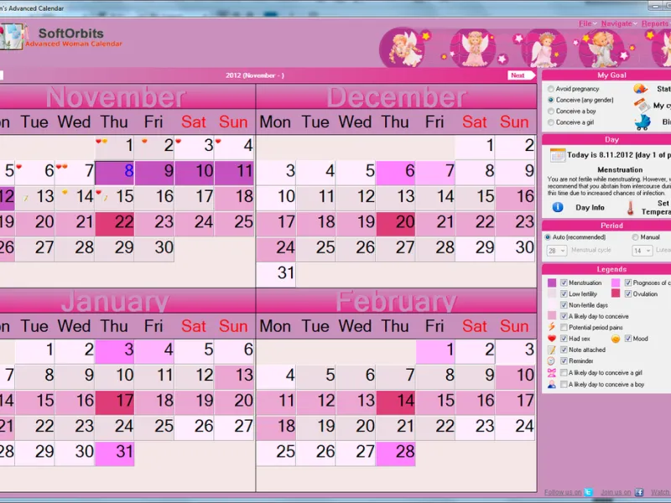The image size is (671, 503).
Task: Click the blue baby stroller Birth icon
Action: click(642, 122)
